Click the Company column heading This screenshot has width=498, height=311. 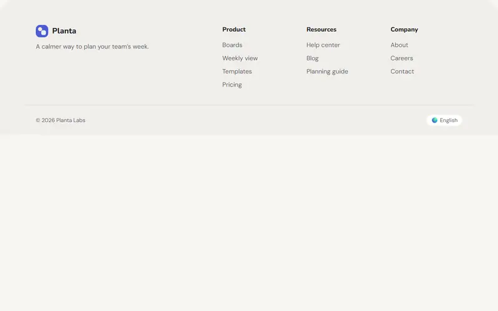coord(404,29)
